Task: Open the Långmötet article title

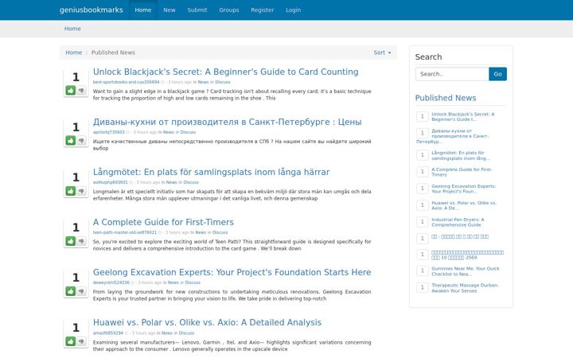Action: point(211,172)
